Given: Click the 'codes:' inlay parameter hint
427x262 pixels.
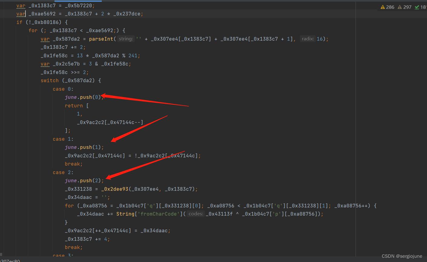Looking at the screenshot, I should [196, 214].
